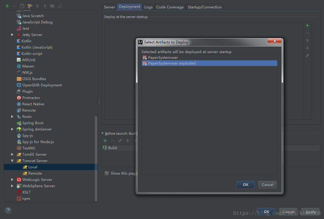Move deployment artifact down arrow
This screenshot has height=219, width=324.
click(x=307, y=48)
